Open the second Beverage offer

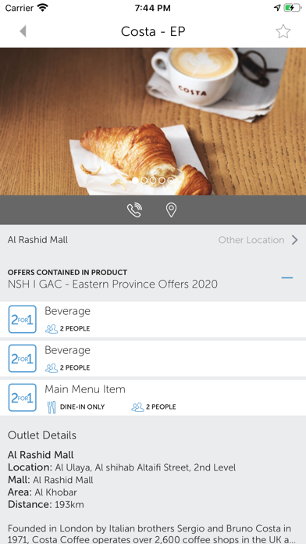(x=153, y=359)
